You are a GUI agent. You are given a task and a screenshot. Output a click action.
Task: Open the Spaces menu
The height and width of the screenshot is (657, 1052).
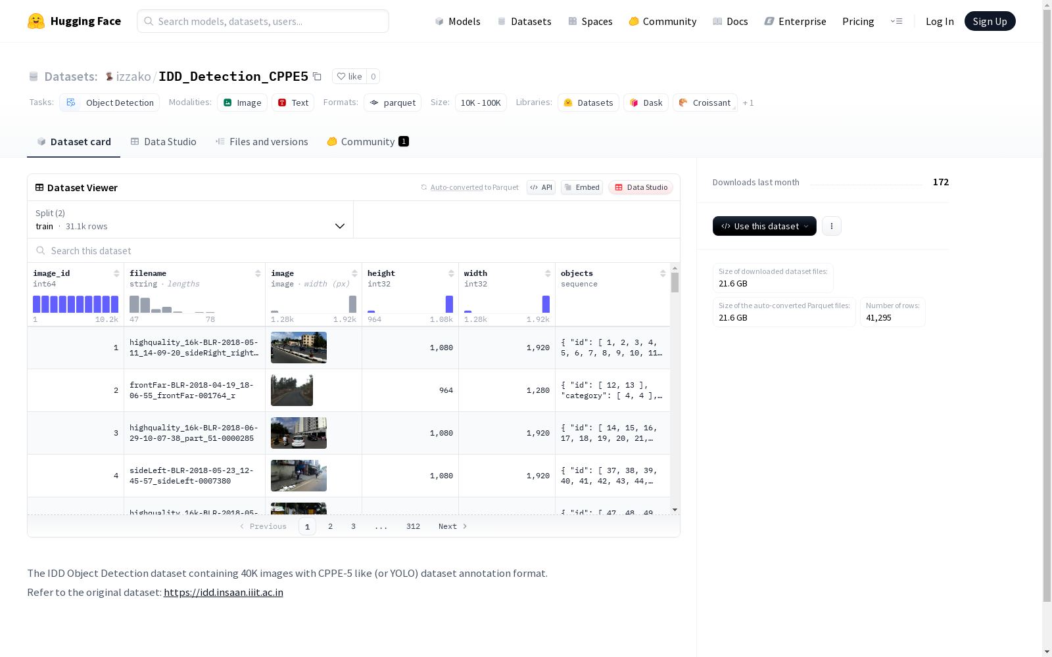(x=590, y=21)
